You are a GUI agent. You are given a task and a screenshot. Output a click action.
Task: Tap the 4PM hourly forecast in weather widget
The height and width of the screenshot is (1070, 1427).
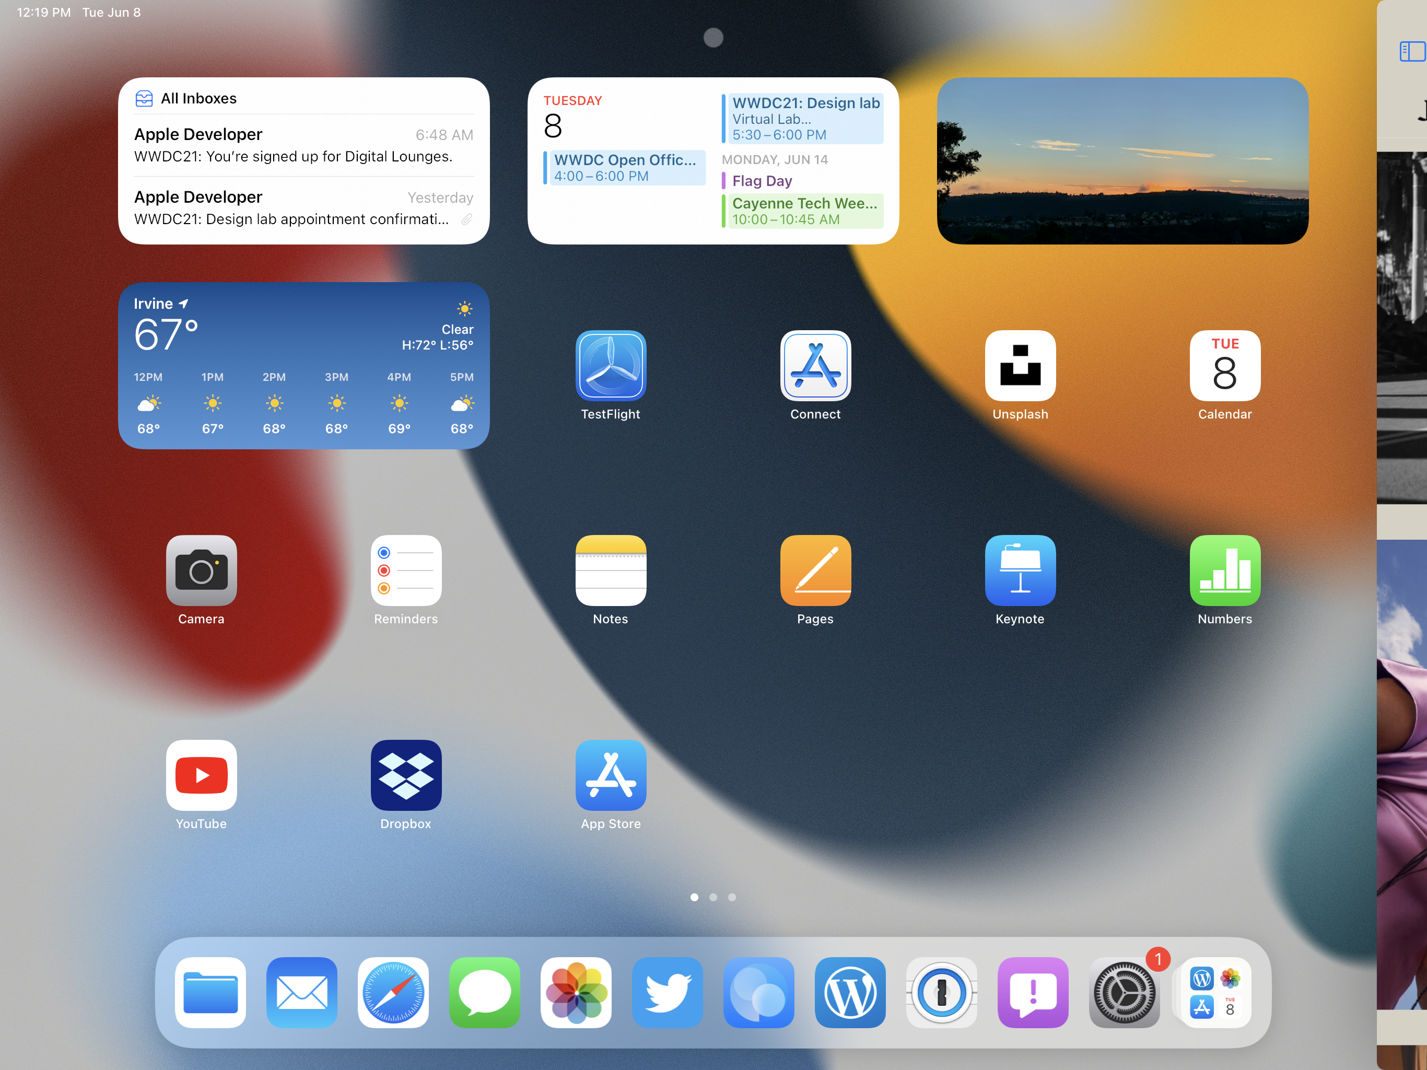[399, 403]
